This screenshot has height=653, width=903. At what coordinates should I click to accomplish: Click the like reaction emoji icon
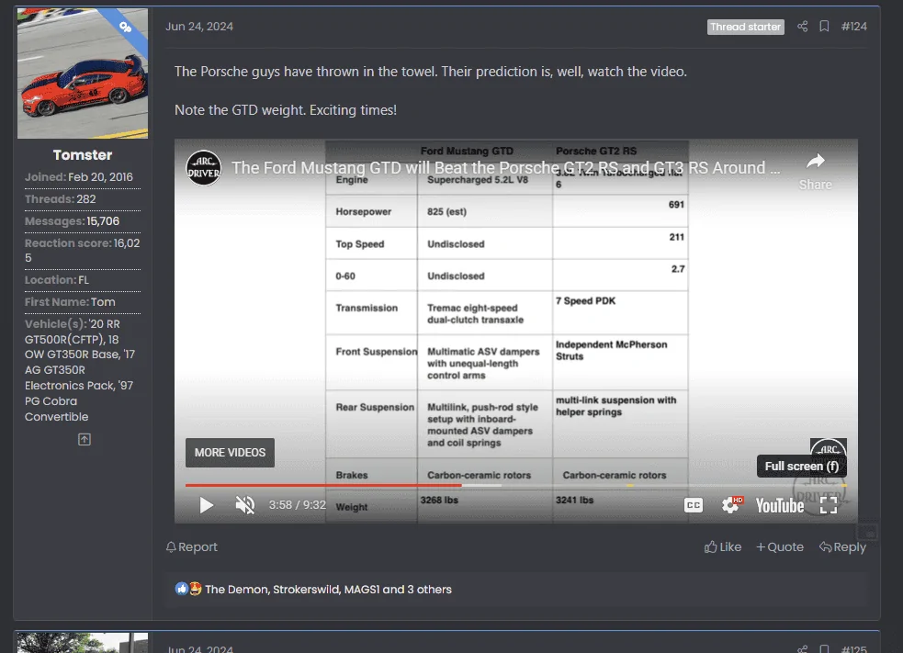[x=181, y=589]
